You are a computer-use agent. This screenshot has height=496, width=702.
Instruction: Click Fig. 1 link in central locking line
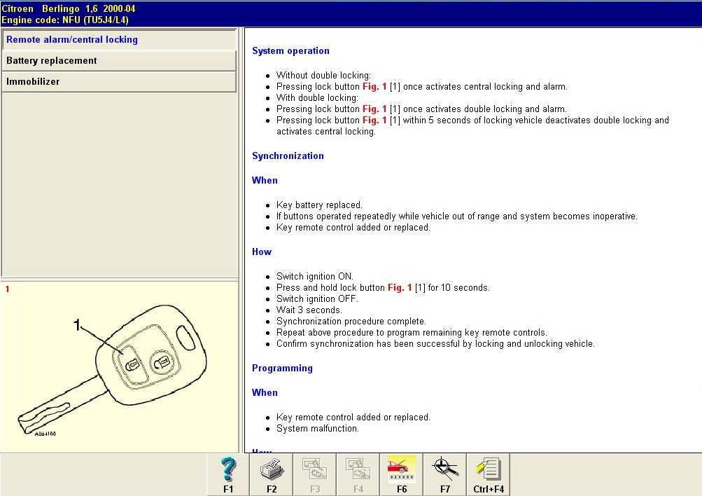point(374,86)
